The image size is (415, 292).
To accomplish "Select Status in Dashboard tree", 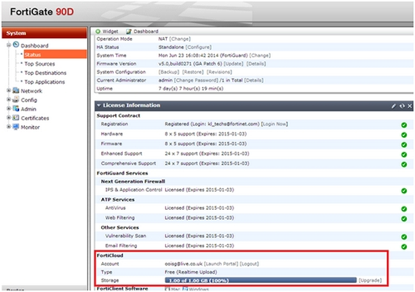I will click(55, 54).
